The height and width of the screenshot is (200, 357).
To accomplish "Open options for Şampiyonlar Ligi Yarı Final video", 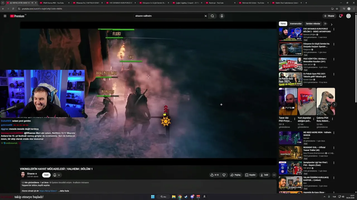I will [334, 163].
